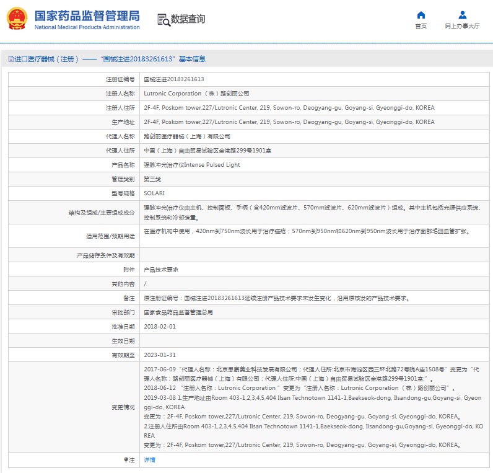Click the 审批部门 row label
The width and height of the screenshot is (493, 473).
point(123,312)
